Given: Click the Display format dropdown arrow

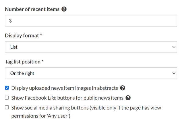Looking at the screenshot, I should (173, 47).
